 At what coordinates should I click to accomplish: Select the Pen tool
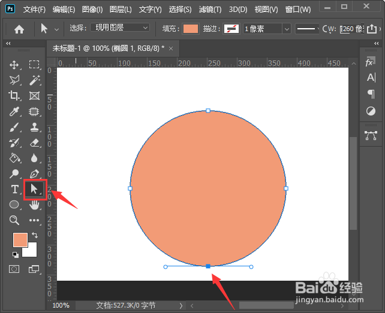(x=34, y=174)
